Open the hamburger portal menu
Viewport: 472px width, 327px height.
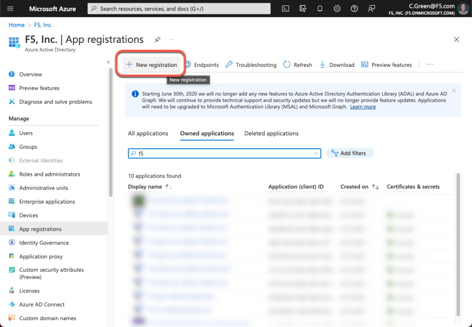point(10,9)
